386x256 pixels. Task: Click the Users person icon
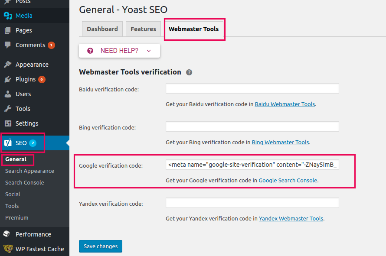tap(8, 94)
